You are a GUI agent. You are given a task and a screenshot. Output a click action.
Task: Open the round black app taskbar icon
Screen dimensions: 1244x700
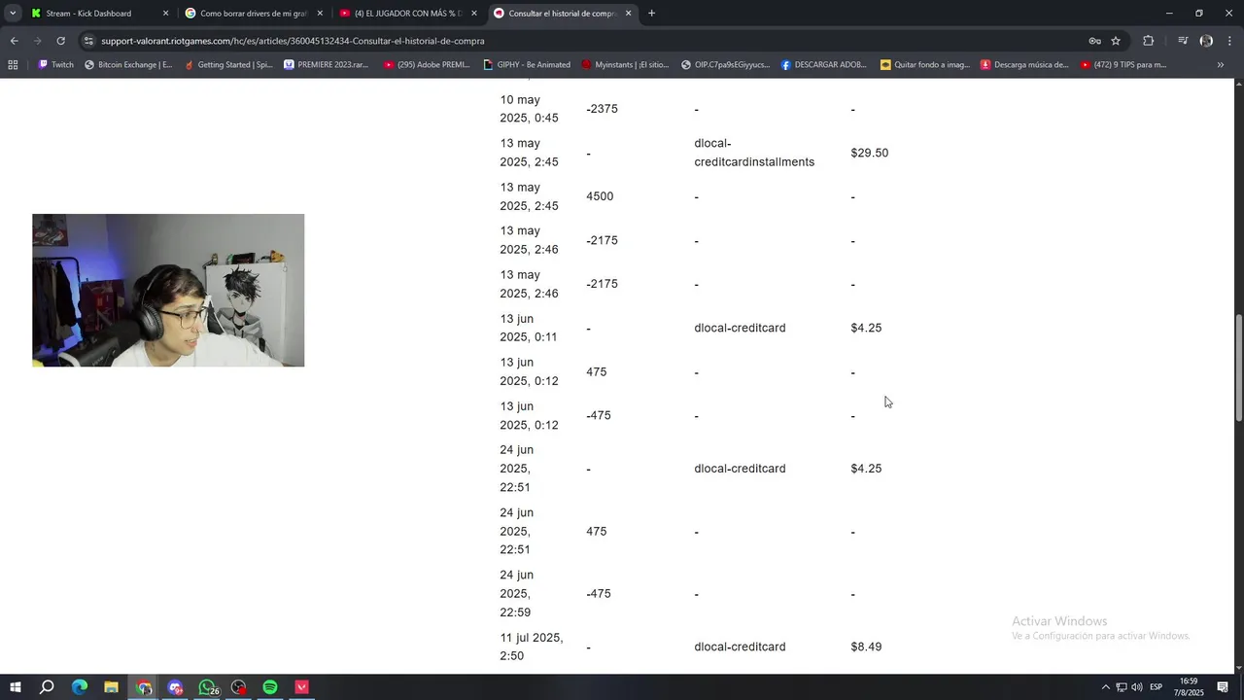pos(239,687)
